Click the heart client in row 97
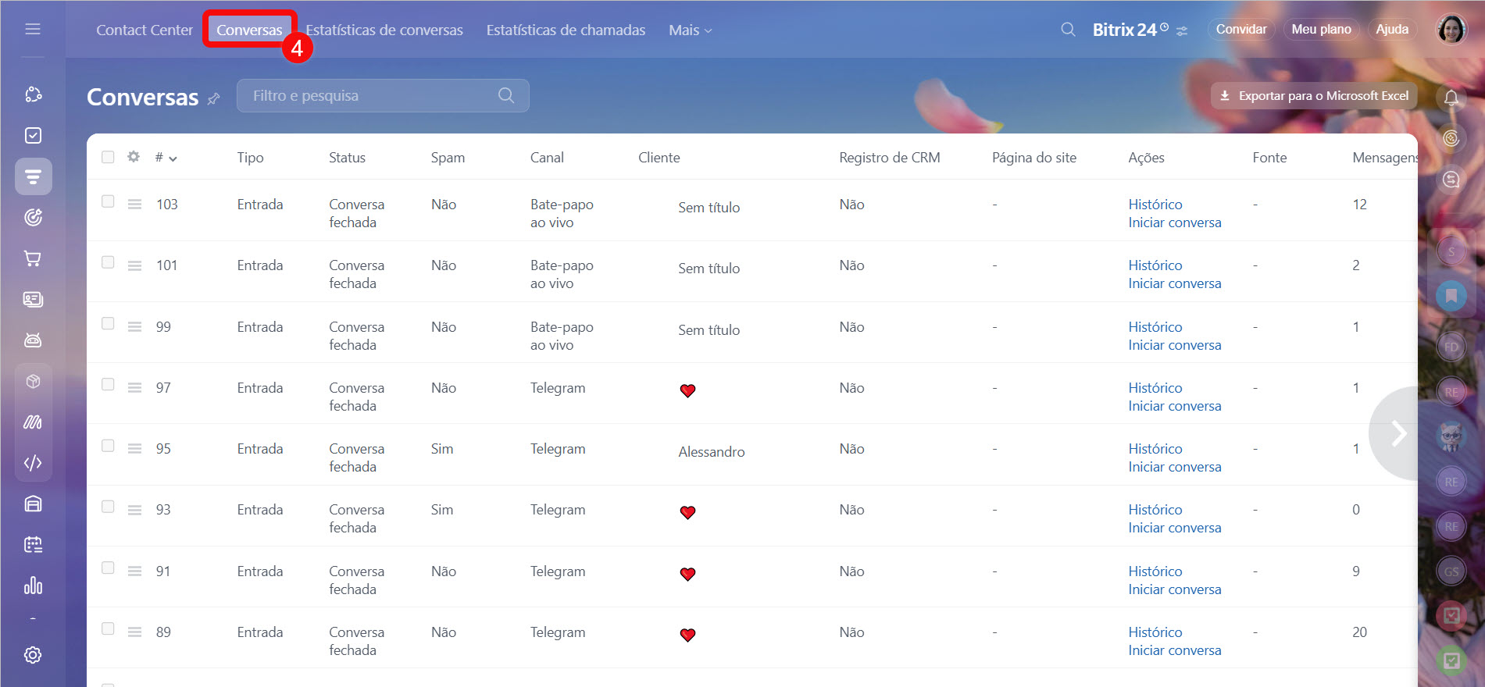Screen dimensions: 1485x687 (687, 390)
